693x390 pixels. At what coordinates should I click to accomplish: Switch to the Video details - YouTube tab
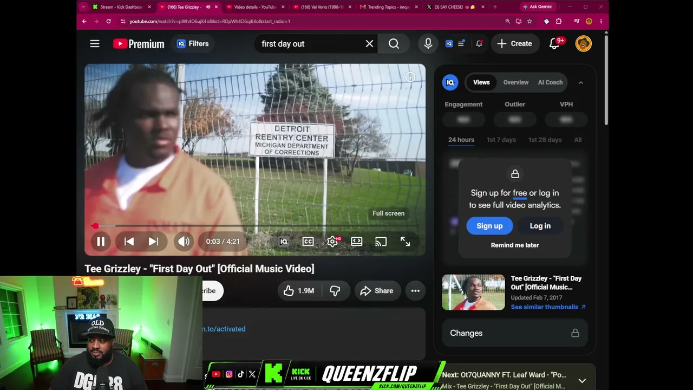pos(254,7)
